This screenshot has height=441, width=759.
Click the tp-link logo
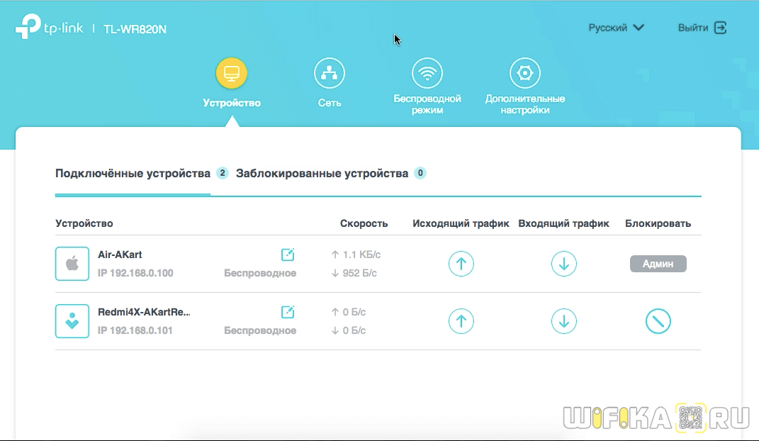pos(50,28)
